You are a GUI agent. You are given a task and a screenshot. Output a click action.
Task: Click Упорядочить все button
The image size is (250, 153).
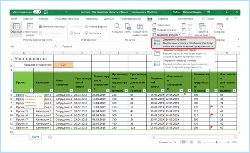(164, 30)
